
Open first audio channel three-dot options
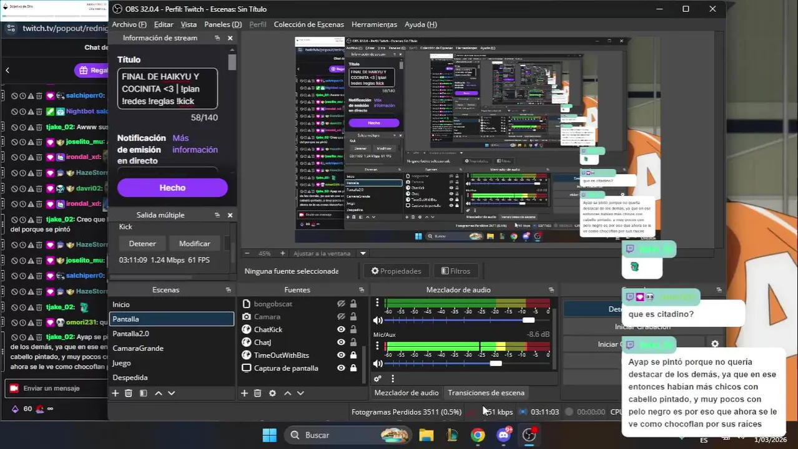coord(377,304)
